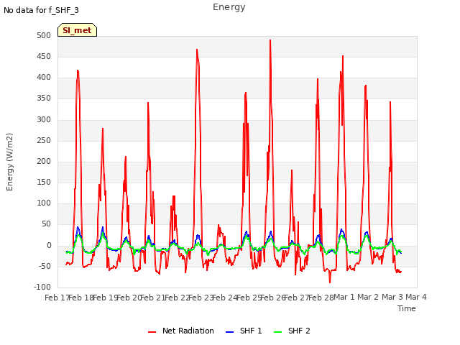Viewport: 460px width, 345px height.
Task: Click the Mar 1 x-axis date label
Action: tap(344, 297)
